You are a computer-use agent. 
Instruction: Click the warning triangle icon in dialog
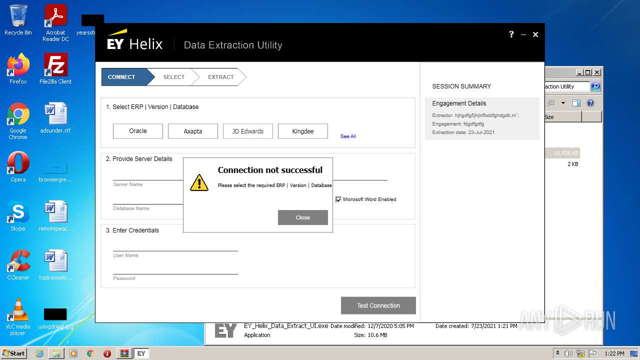(199, 182)
